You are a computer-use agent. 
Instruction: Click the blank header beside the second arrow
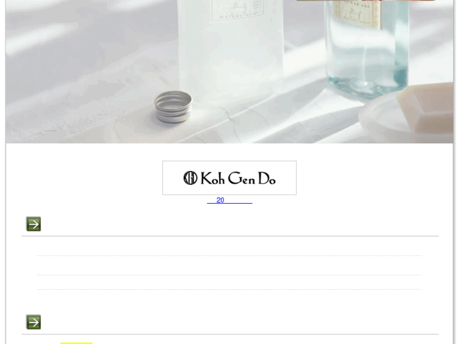240,322
